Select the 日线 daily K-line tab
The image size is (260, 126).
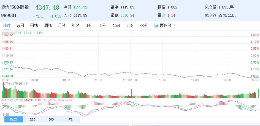tap(34, 25)
